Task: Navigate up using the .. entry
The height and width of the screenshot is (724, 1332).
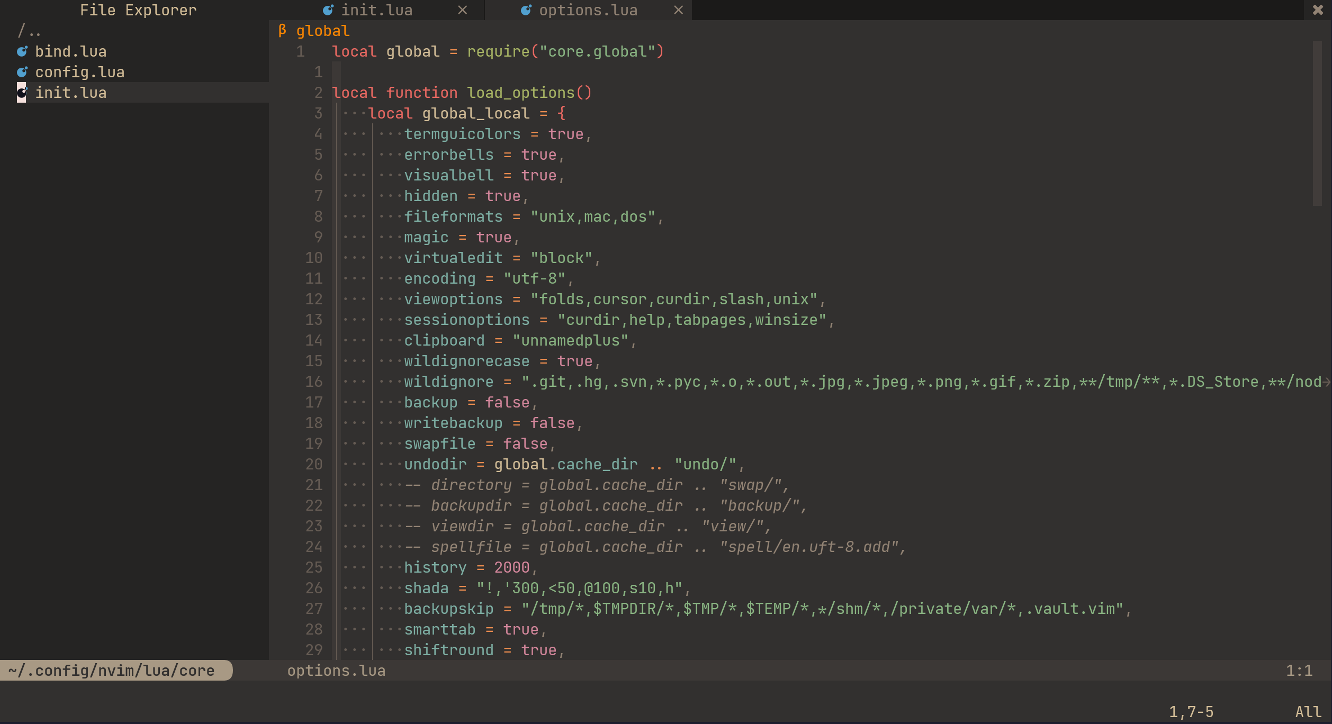Action: pos(28,31)
